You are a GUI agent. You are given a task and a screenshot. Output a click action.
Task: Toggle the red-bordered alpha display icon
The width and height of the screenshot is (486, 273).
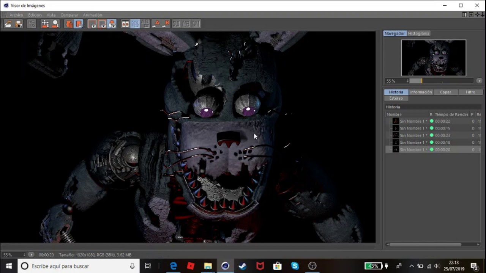pyautogui.click(x=102, y=24)
